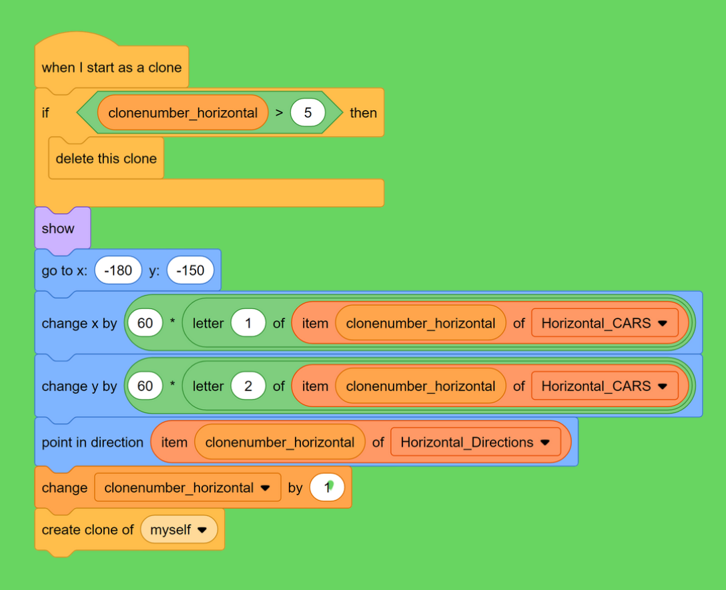Click the purple 'show' block

[58, 228]
